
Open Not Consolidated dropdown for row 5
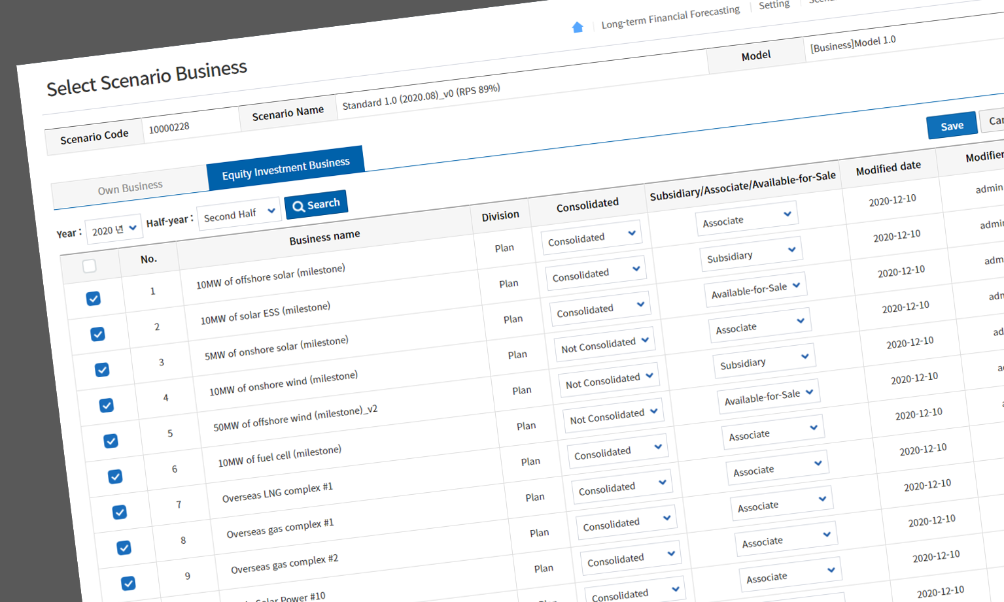pyautogui.click(x=609, y=380)
